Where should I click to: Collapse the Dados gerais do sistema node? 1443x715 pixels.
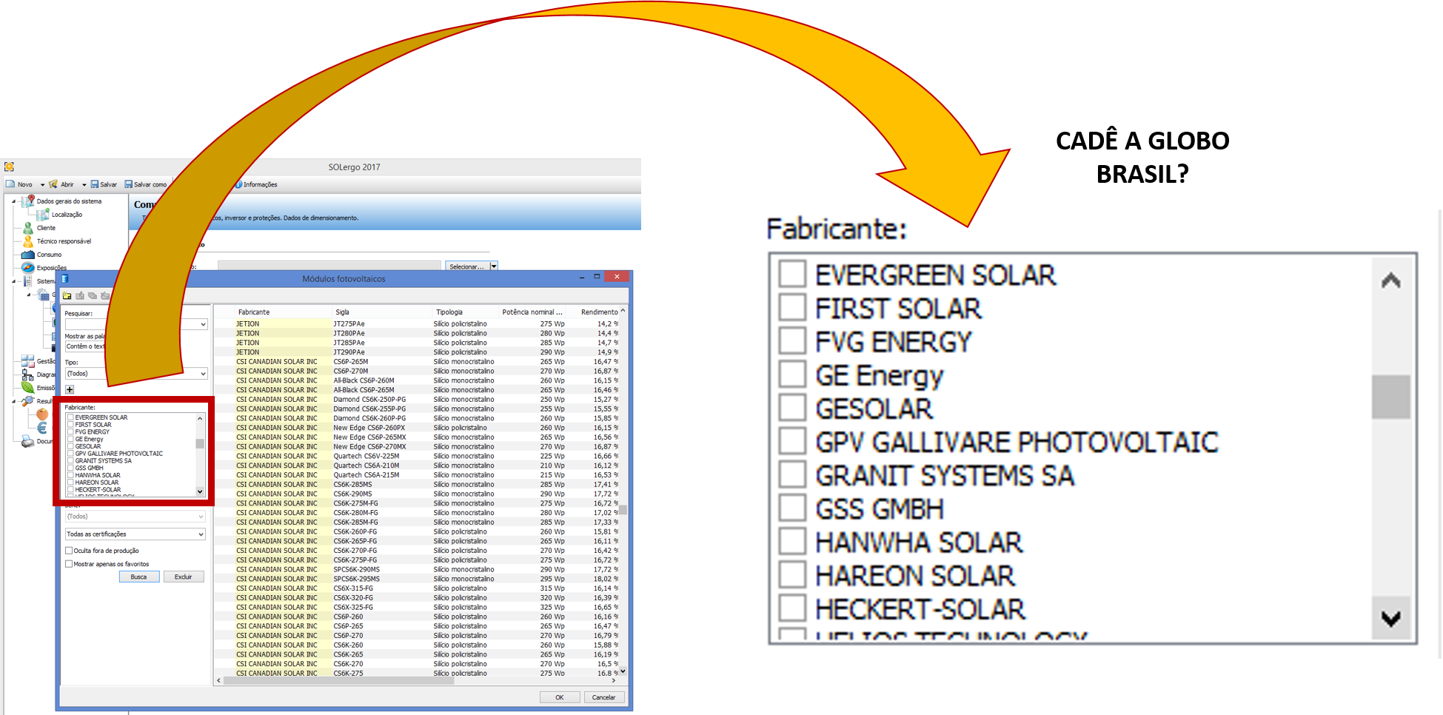pos(13,201)
